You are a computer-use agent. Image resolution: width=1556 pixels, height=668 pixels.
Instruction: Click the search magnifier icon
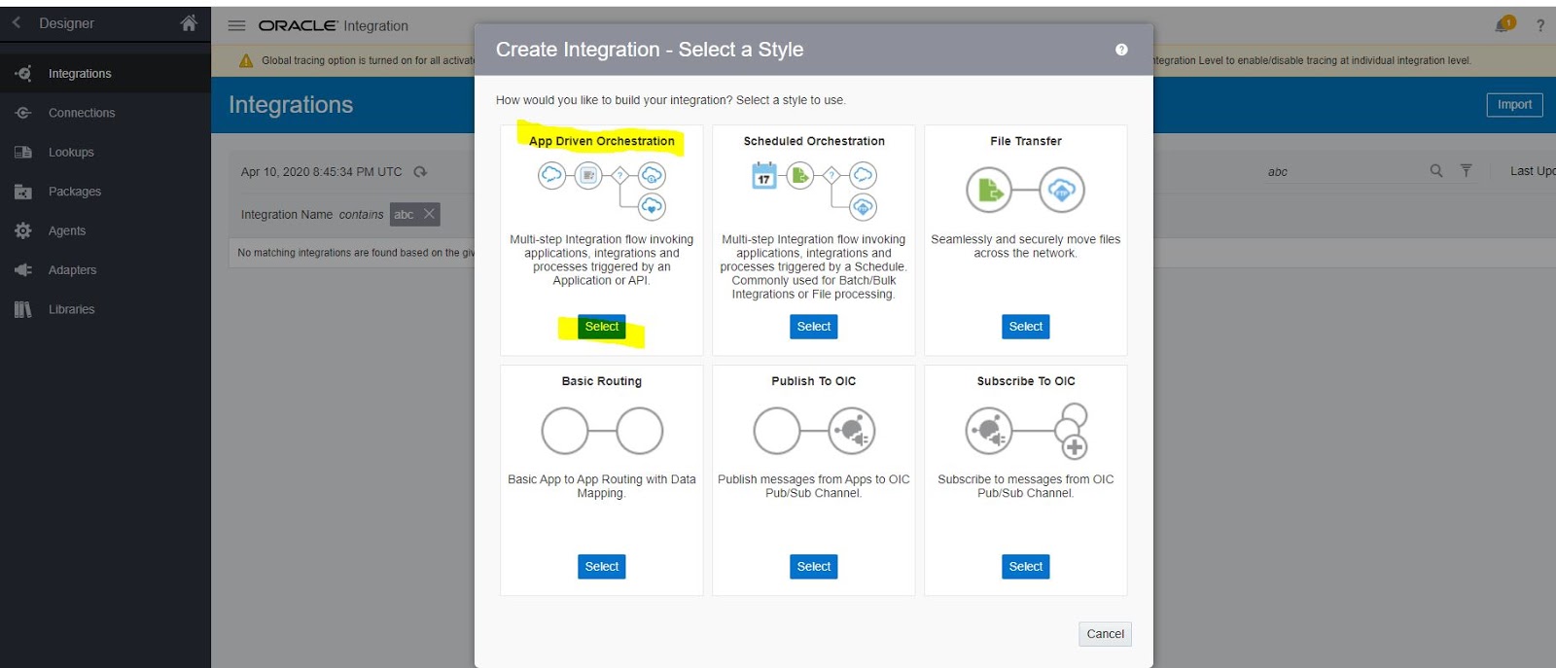(x=1436, y=171)
